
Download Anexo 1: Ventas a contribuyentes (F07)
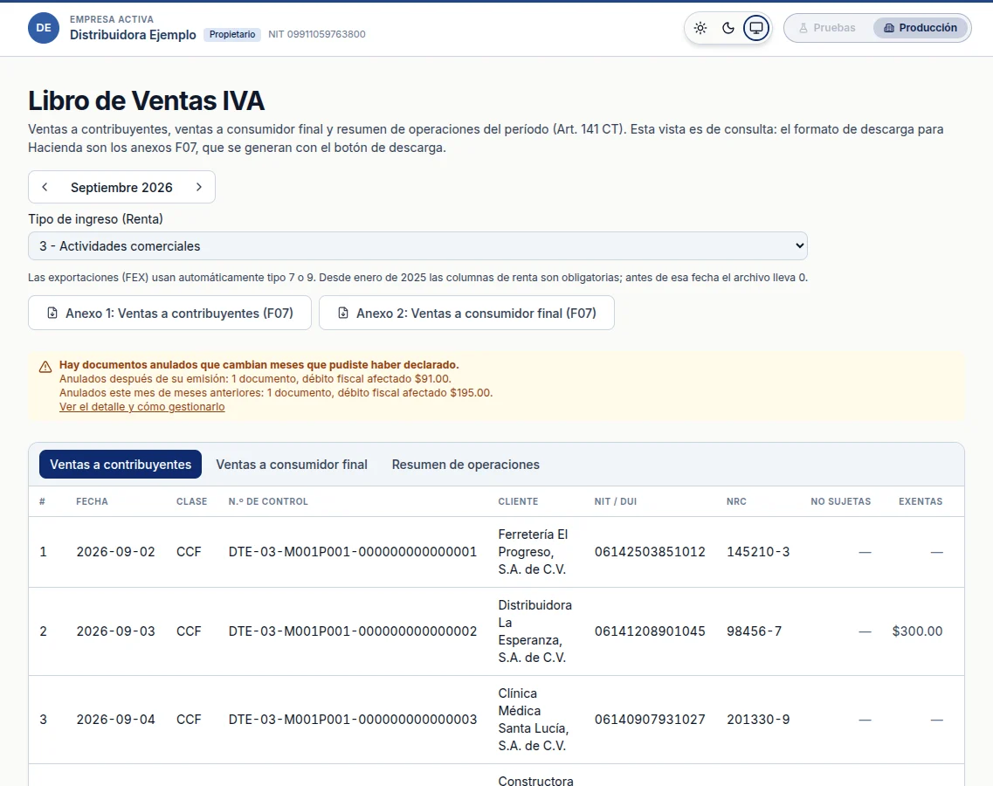[169, 313]
